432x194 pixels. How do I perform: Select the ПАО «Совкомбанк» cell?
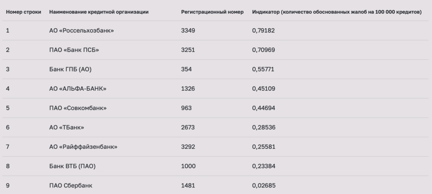[x=78, y=108]
